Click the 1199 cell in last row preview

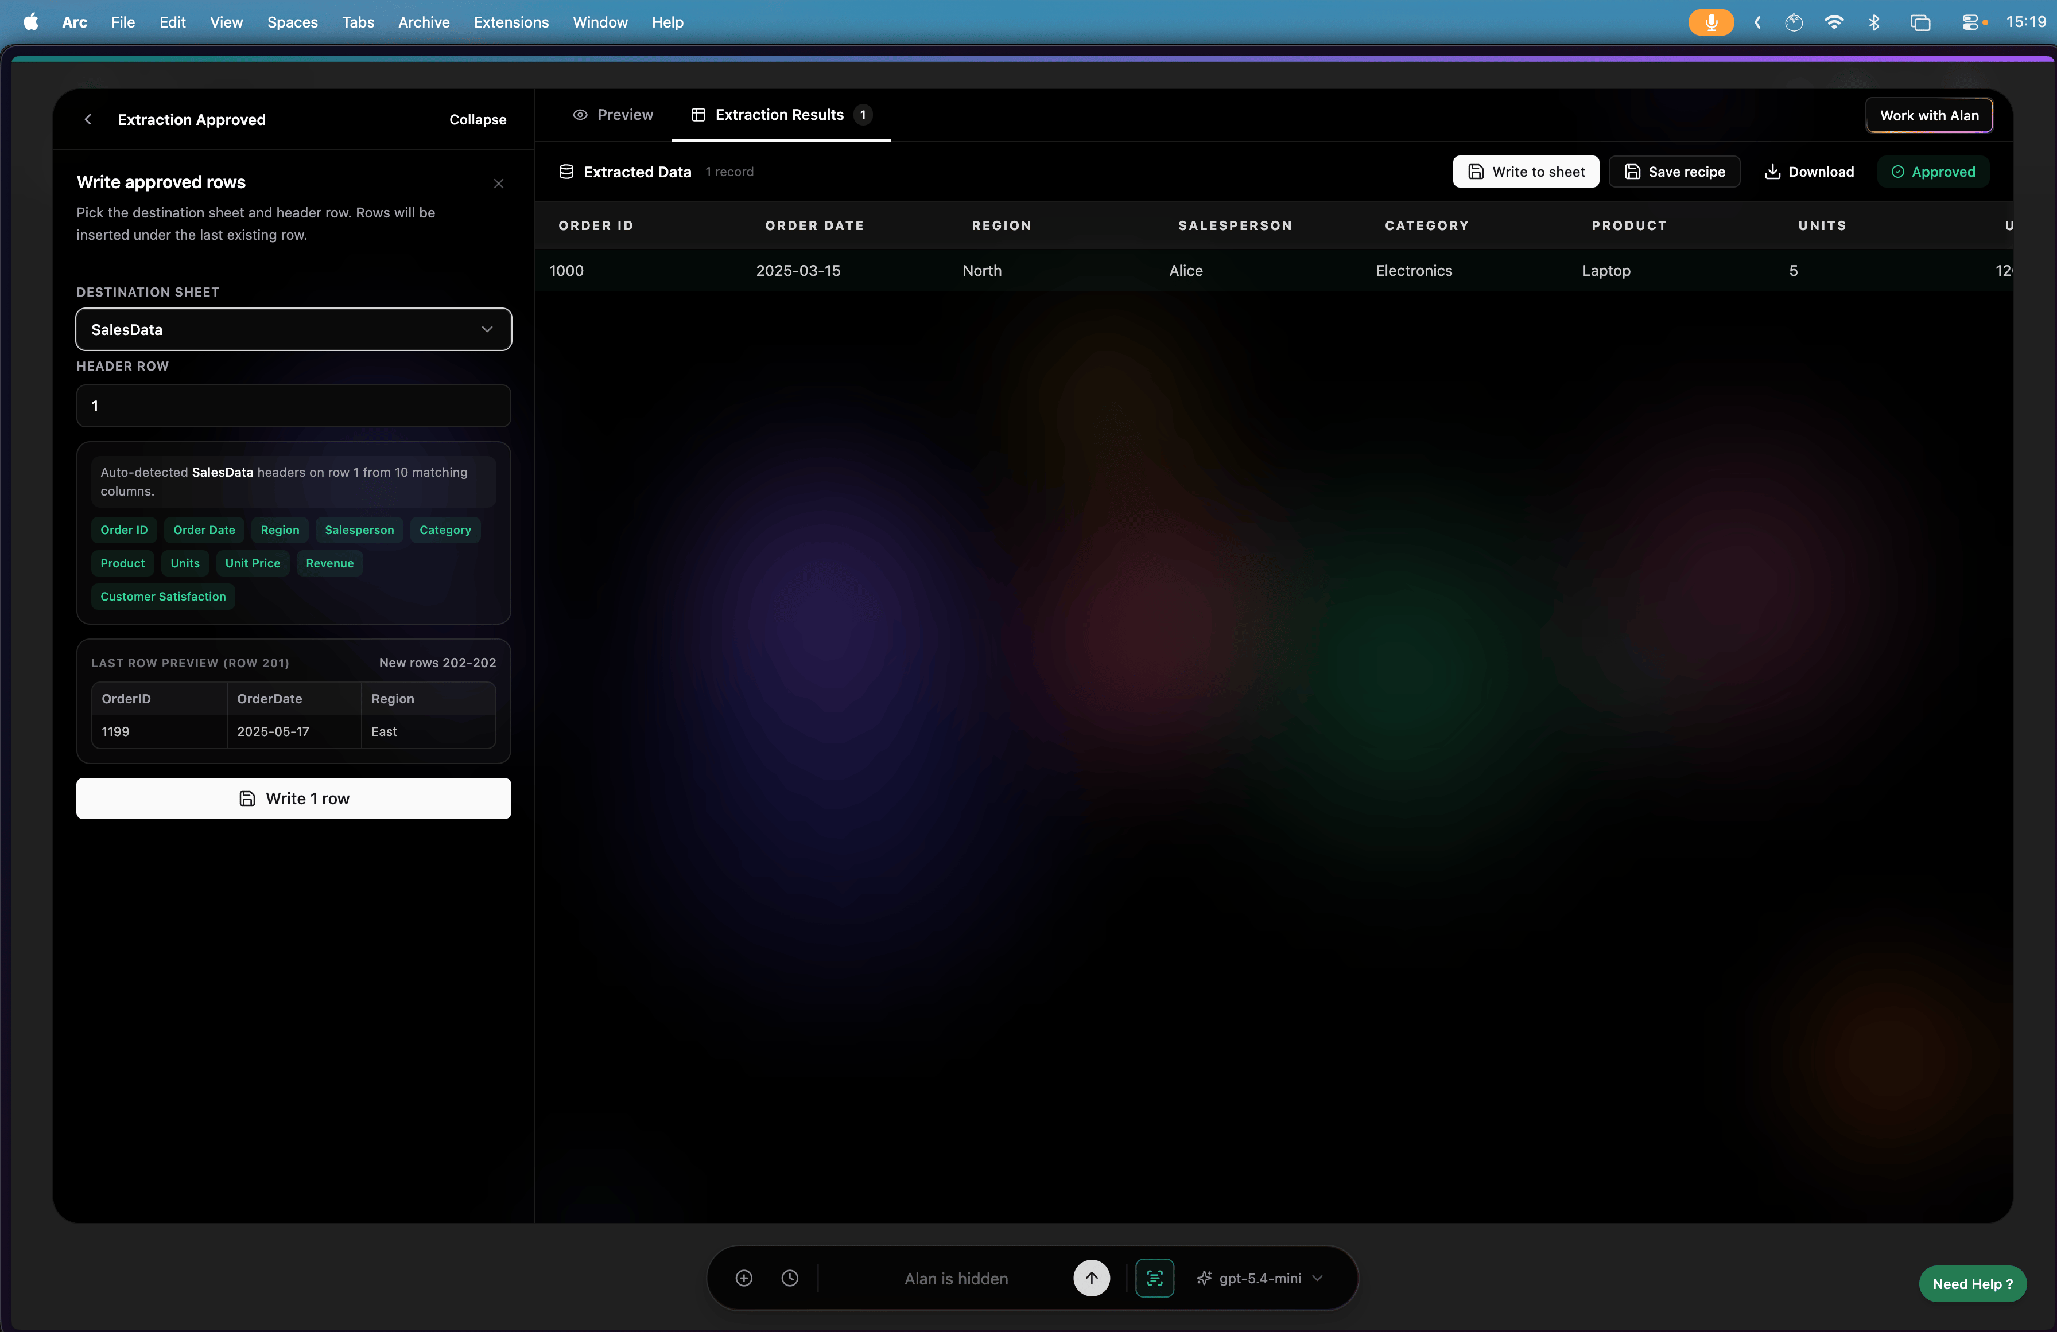click(x=159, y=731)
